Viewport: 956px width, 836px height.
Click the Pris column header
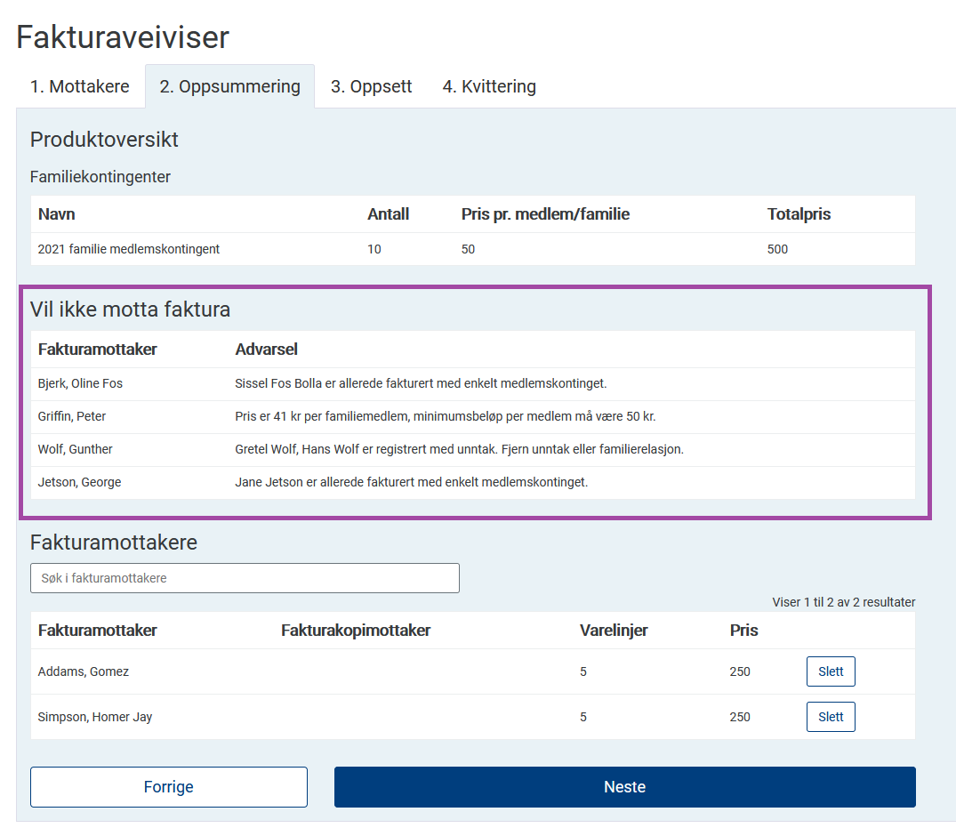click(x=743, y=631)
